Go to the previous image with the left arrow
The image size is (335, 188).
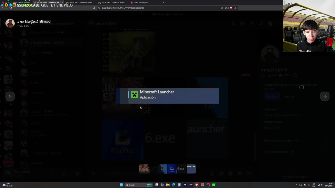pos(10,96)
